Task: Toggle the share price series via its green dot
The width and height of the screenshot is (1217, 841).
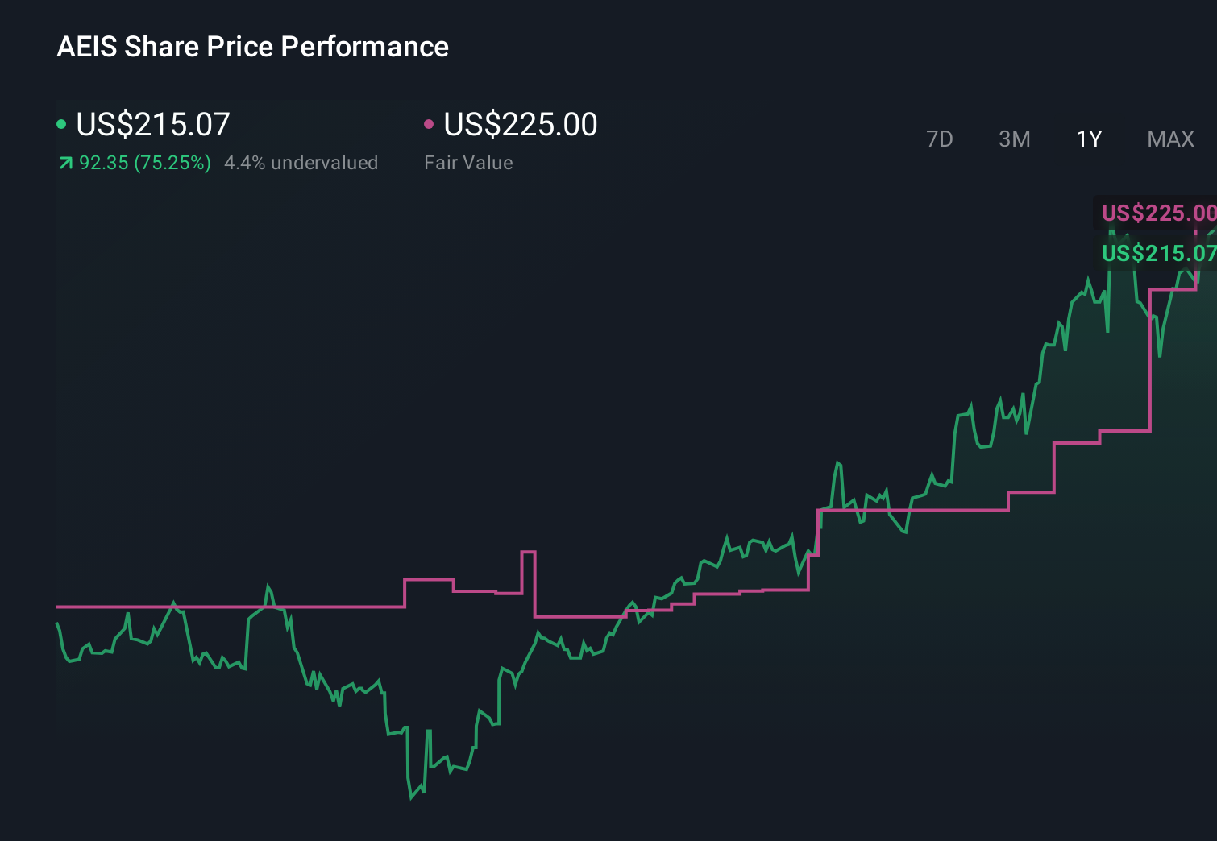Action: [60, 124]
